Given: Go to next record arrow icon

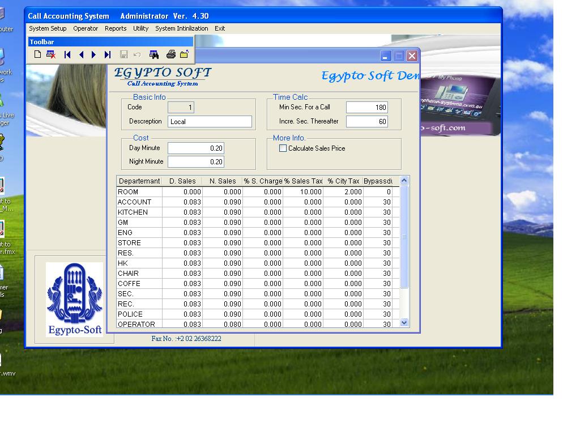Looking at the screenshot, I should point(93,55).
